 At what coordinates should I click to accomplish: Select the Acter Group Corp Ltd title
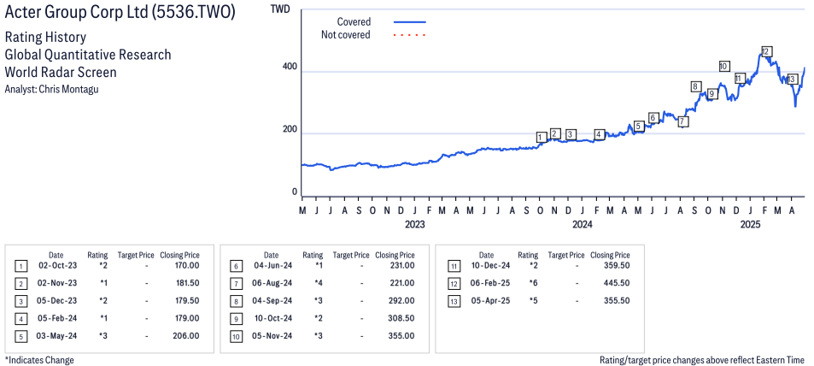pyautogui.click(x=120, y=13)
